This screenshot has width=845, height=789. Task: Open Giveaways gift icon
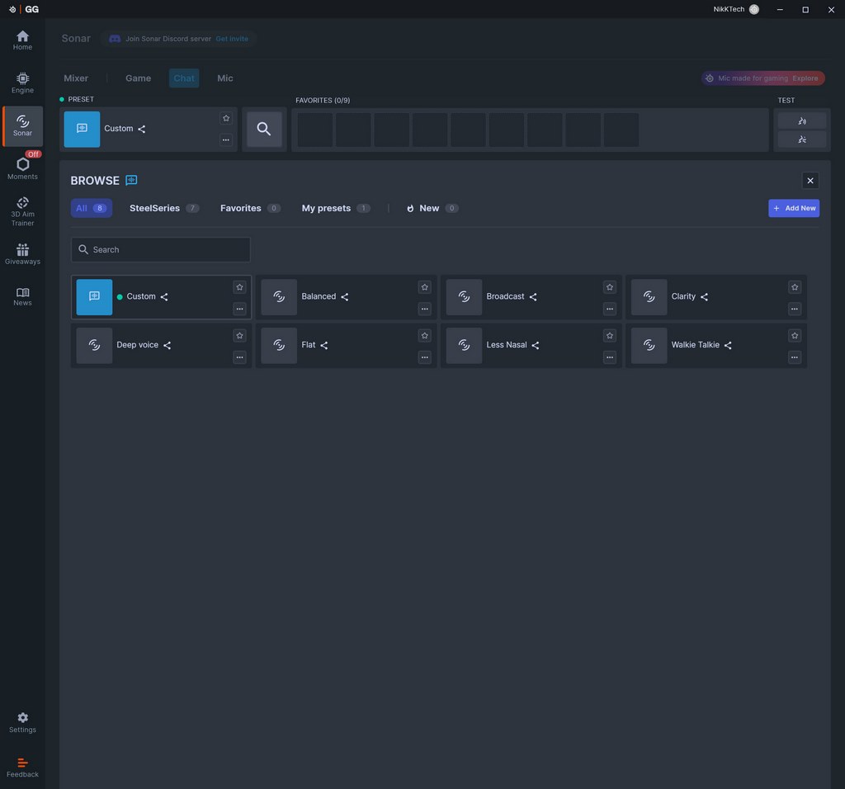22,253
